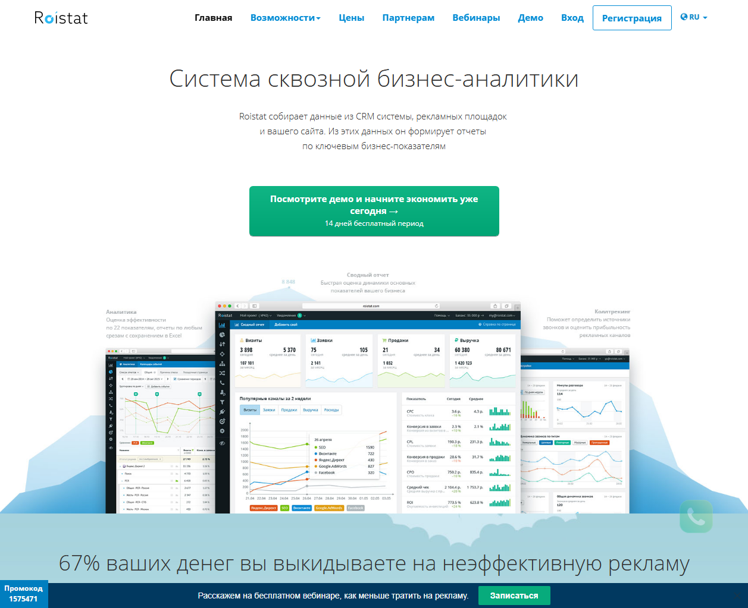748x608 pixels.
Task: Open gear icon in left Analytics mockup sidebar
Action: [111, 439]
